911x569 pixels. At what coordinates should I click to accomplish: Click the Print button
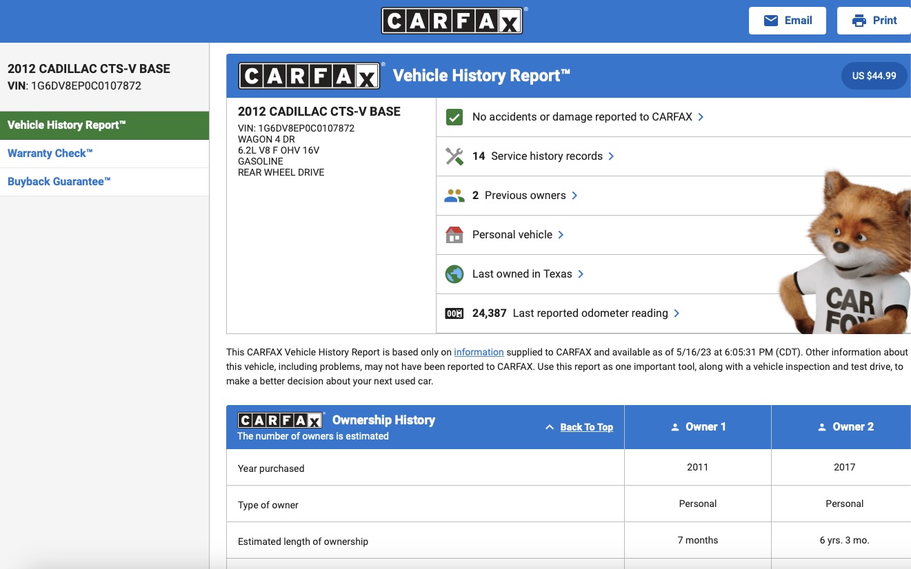click(874, 21)
